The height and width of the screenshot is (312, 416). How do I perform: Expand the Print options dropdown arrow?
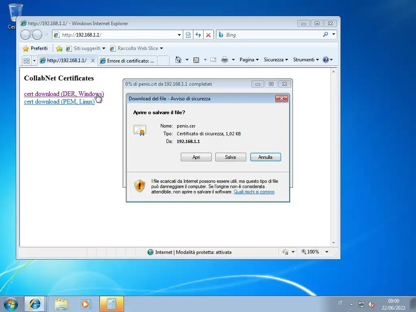tap(233, 60)
